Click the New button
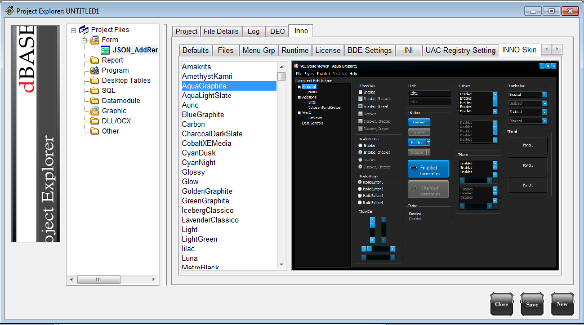Viewport: 584px width, 325px height. pyautogui.click(x=563, y=304)
